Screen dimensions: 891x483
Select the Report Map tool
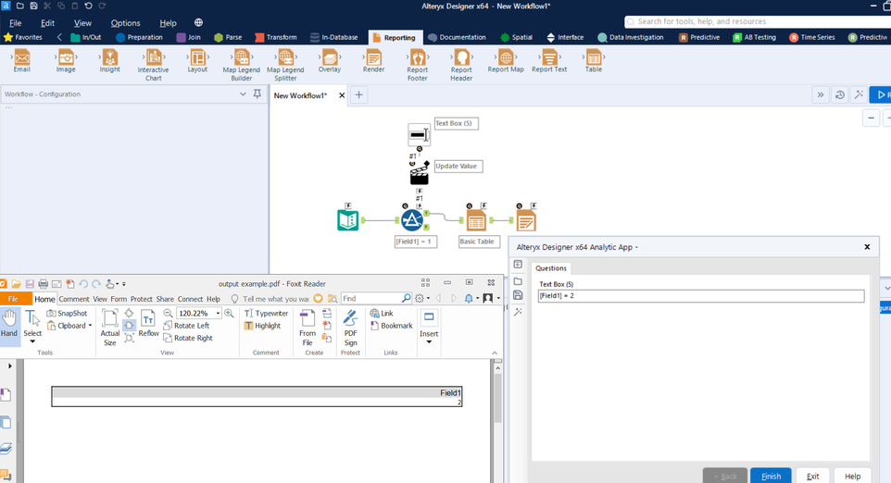click(506, 61)
